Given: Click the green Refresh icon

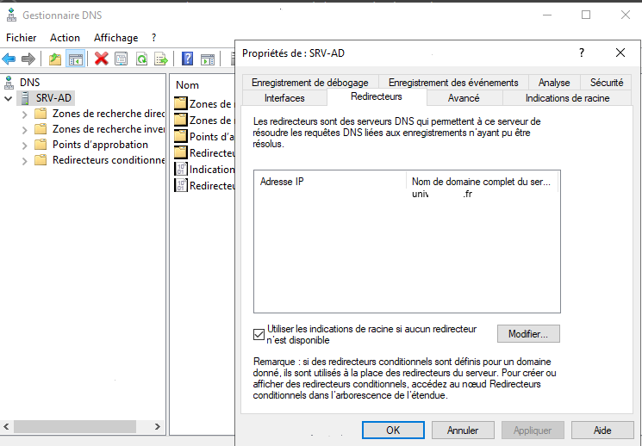Looking at the screenshot, I should point(141,59).
